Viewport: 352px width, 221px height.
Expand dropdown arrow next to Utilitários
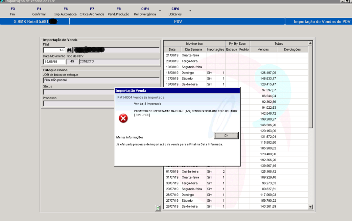[190, 11]
